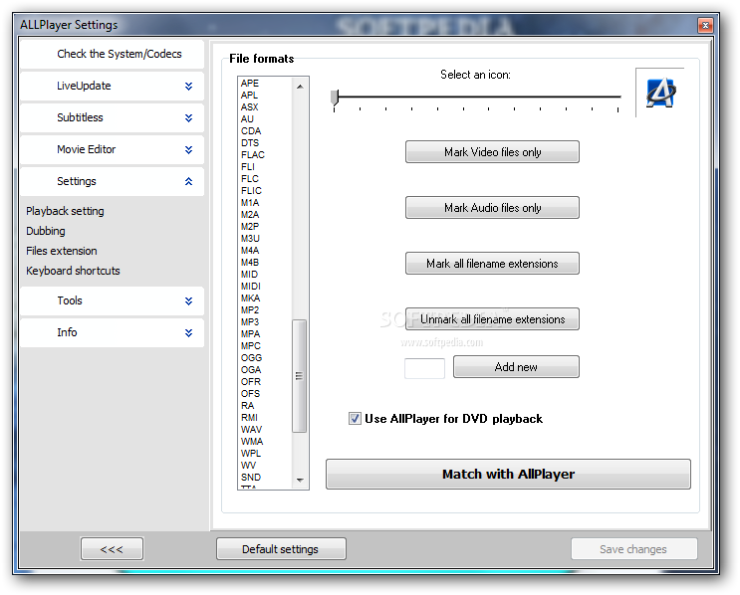Image resolution: width=740 pixels, height=595 pixels.
Task: Focus the new extension input field
Action: 424,368
